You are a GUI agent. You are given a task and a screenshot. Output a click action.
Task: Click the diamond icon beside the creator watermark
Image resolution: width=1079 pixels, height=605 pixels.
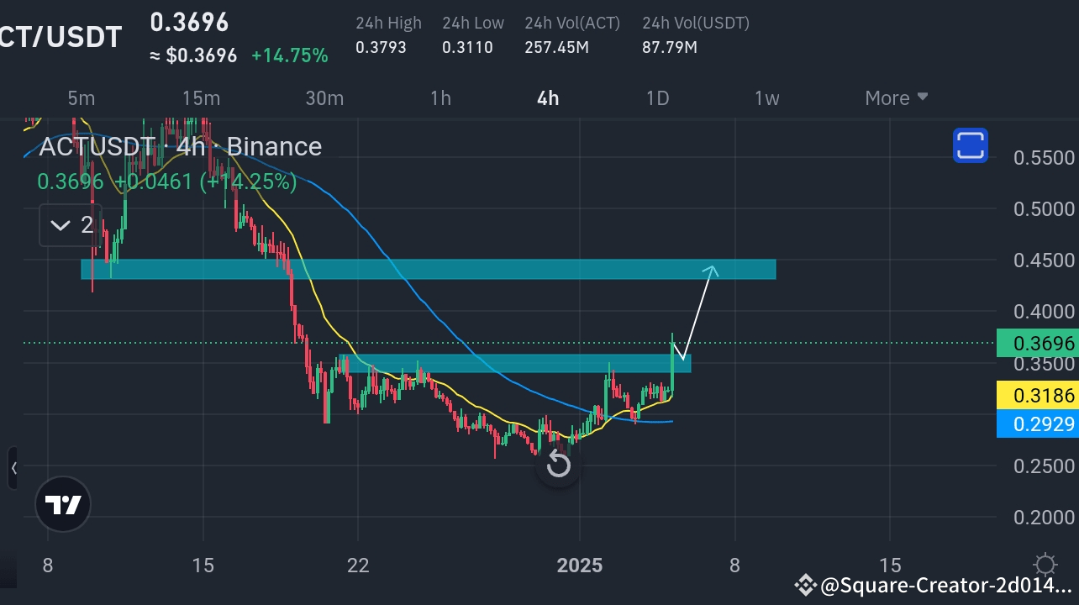pos(804,584)
